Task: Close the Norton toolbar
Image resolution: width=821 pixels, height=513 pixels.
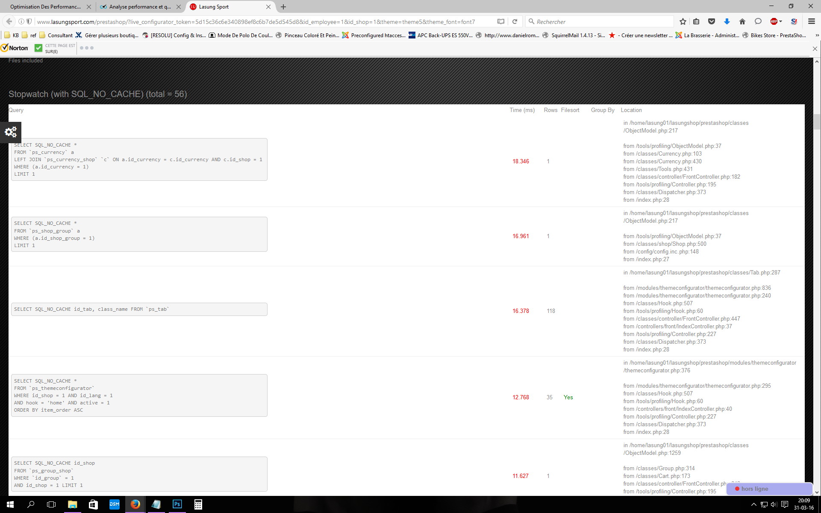Action: (x=815, y=49)
